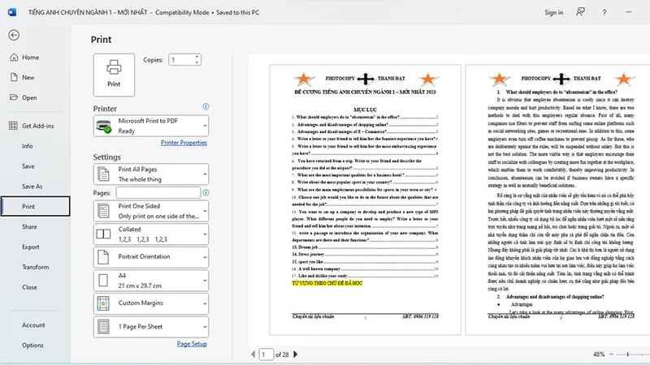Click the feedback person icon in title bar

pos(580,12)
